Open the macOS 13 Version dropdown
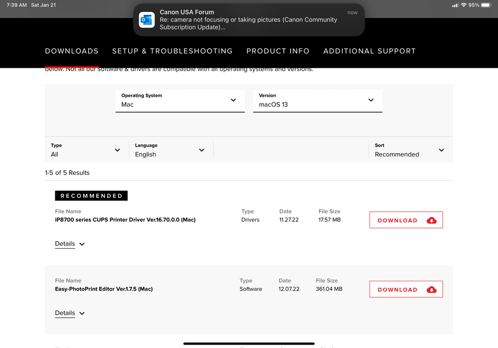The height and width of the screenshot is (348, 498). pos(318,100)
